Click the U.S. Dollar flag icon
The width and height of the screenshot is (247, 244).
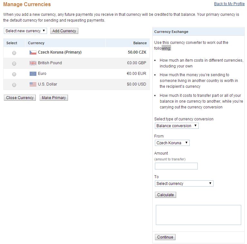33,84
